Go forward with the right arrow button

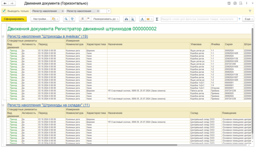[x=12, y=3]
